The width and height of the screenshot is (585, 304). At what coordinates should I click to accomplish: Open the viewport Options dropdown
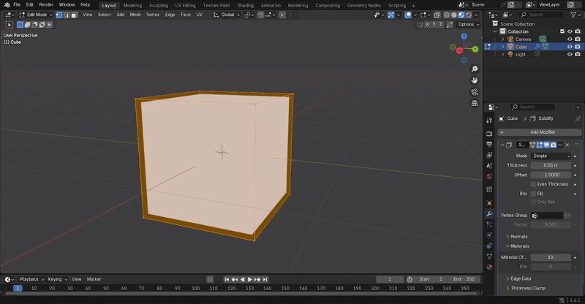[x=469, y=25]
